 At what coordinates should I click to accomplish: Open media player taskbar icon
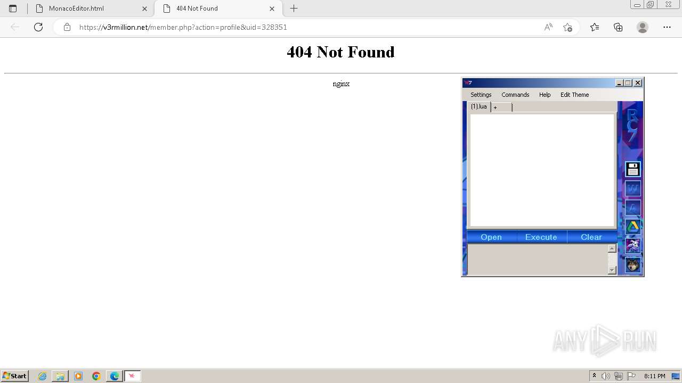point(78,376)
